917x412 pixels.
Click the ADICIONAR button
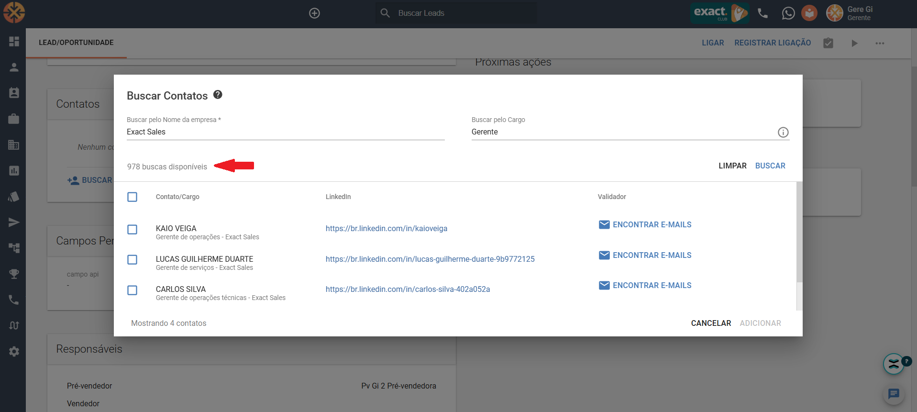(x=760, y=323)
